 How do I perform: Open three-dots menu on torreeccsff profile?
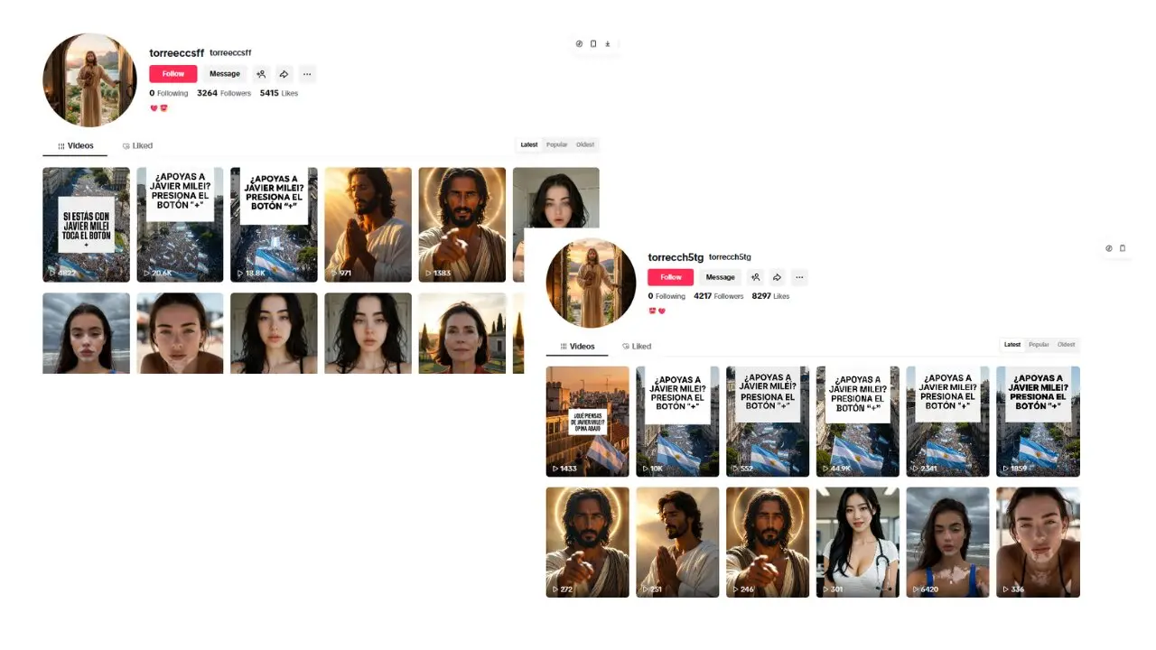[307, 74]
